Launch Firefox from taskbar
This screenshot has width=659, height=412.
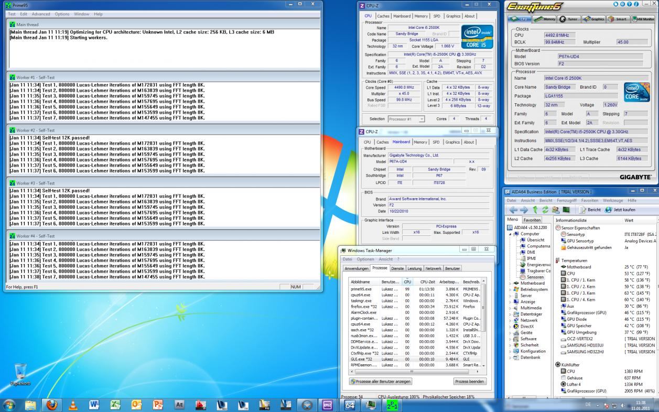pos(52,405)
